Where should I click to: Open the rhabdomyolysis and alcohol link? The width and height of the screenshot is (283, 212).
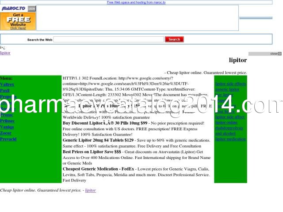(229, 131)
